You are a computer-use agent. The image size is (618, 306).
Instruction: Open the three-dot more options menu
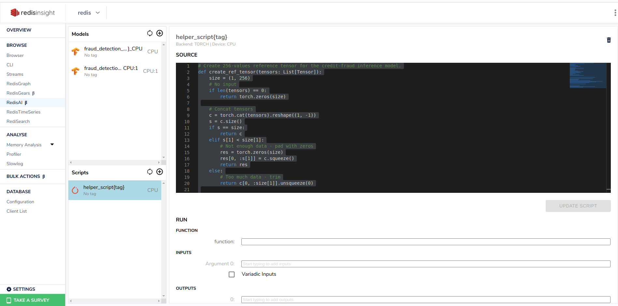pos(615,13)
